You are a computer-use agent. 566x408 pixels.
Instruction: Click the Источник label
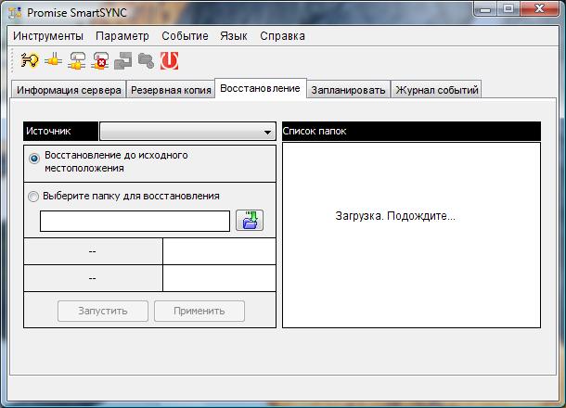[x=60, y=131]
